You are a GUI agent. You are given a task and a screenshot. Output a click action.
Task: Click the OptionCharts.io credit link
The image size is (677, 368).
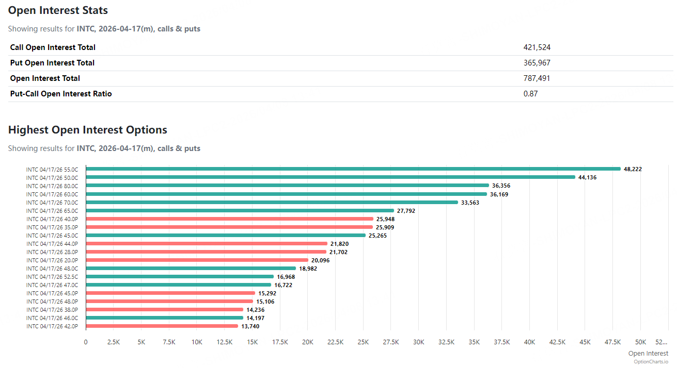[651, 361]
